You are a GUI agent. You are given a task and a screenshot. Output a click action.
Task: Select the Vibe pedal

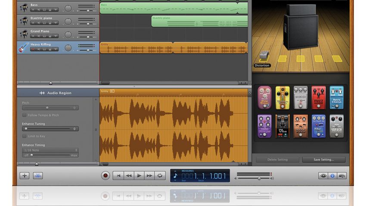tap(282, 126)
